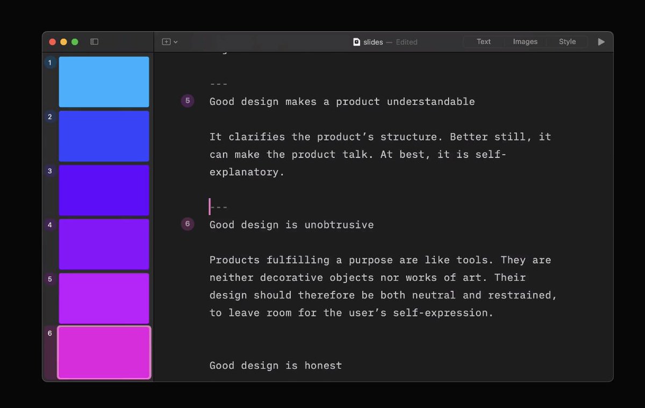Select slide 3 indigo thumbnail
Viewport: 645px width, 408px height.
coord(104,190)
